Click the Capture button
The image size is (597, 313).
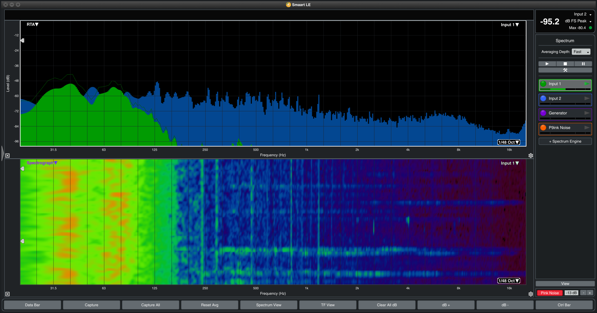(91, 305)
